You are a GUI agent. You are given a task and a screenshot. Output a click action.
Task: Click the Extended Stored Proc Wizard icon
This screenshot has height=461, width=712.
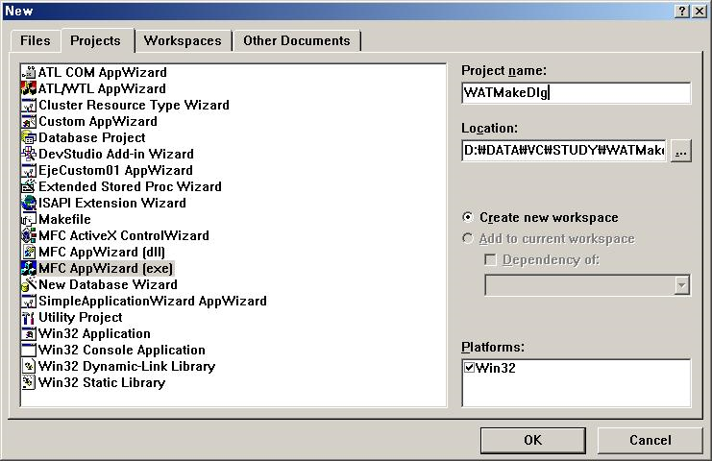29,186
